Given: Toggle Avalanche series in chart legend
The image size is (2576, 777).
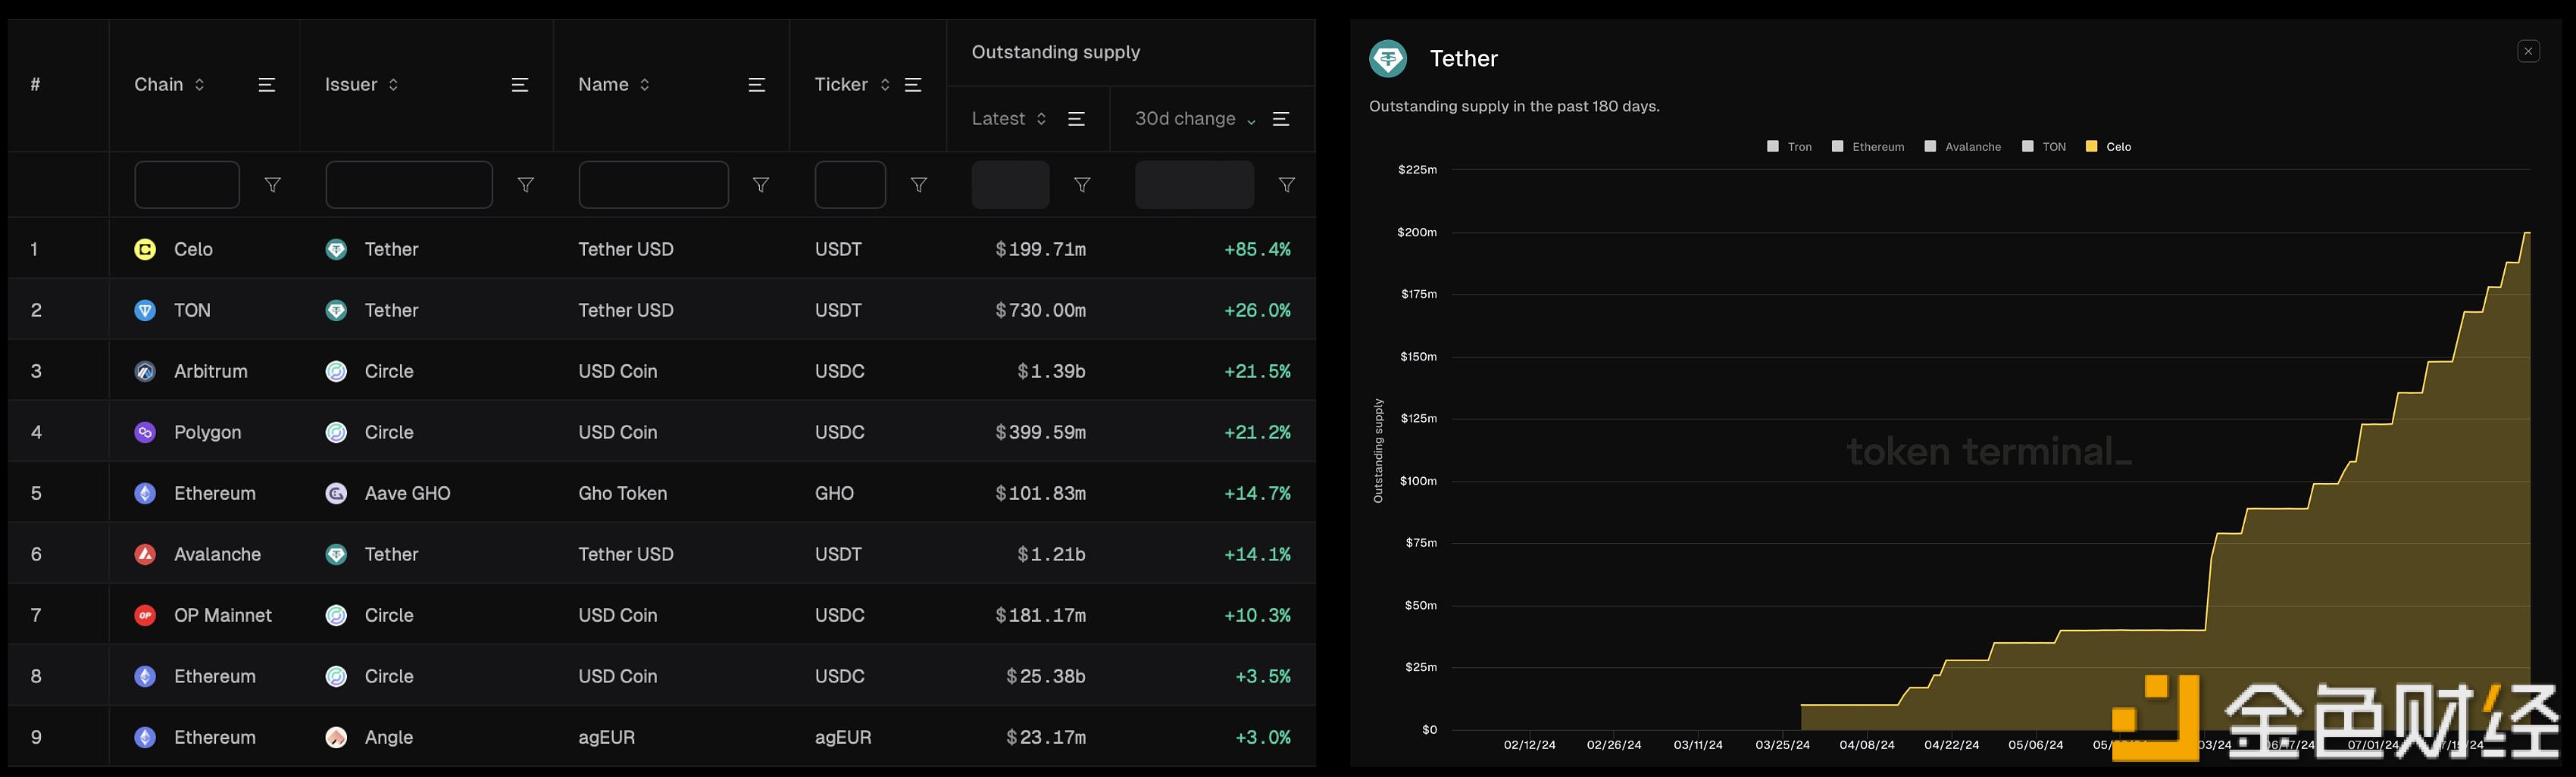Looking at the screenshot, I should click(1963, 147).
